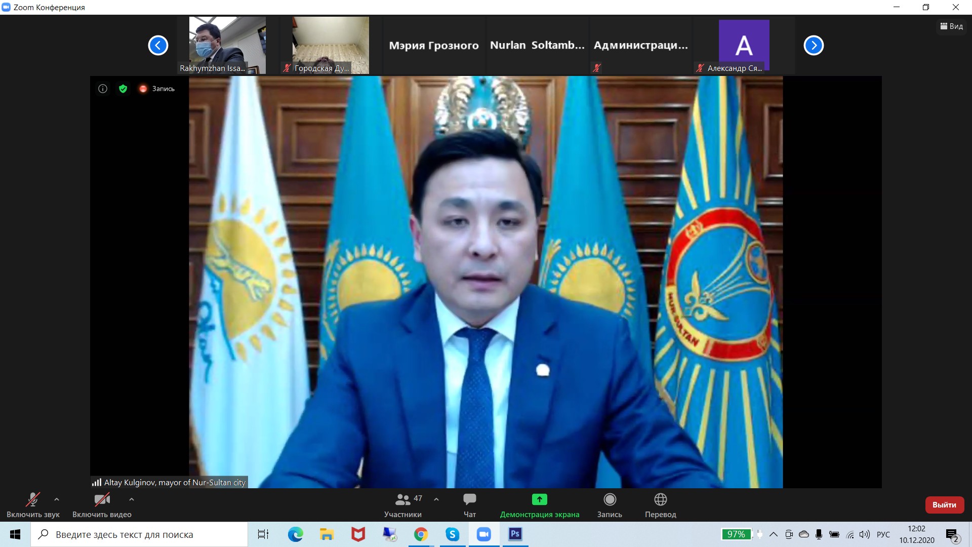Open meeting info circle icon
Viewport: 972px width, 547px height.
[103, 89]
